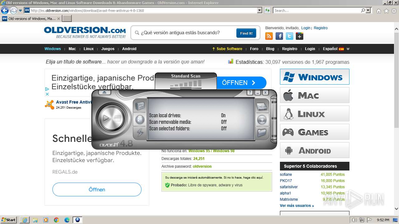The height and width of the screenshot is (224, 399).
Task: Launch Chrome from the taskbar
Action: (56, 220)
